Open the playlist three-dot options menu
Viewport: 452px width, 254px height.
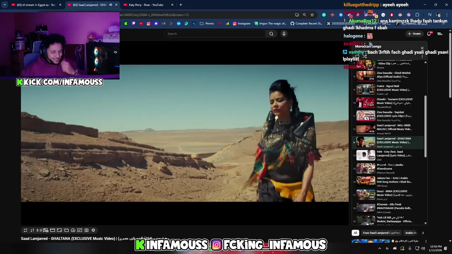(422, 56)
